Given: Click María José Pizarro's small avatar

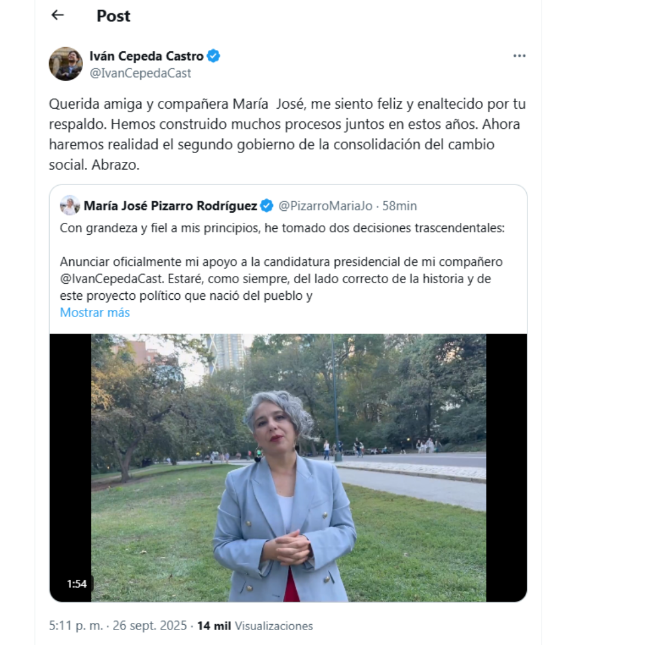Looking at the screenshot, I should pyautogui.click(x=70, y=205).
